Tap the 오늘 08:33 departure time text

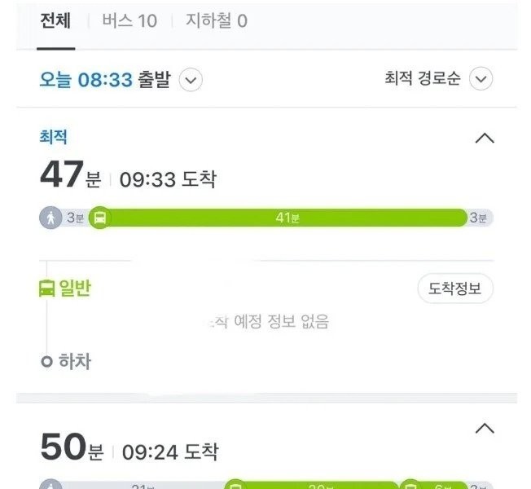pyautogui.click(x=88, y=80)
